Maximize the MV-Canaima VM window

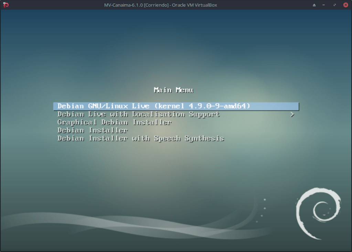pyautogui.click(x=335, y=5)
